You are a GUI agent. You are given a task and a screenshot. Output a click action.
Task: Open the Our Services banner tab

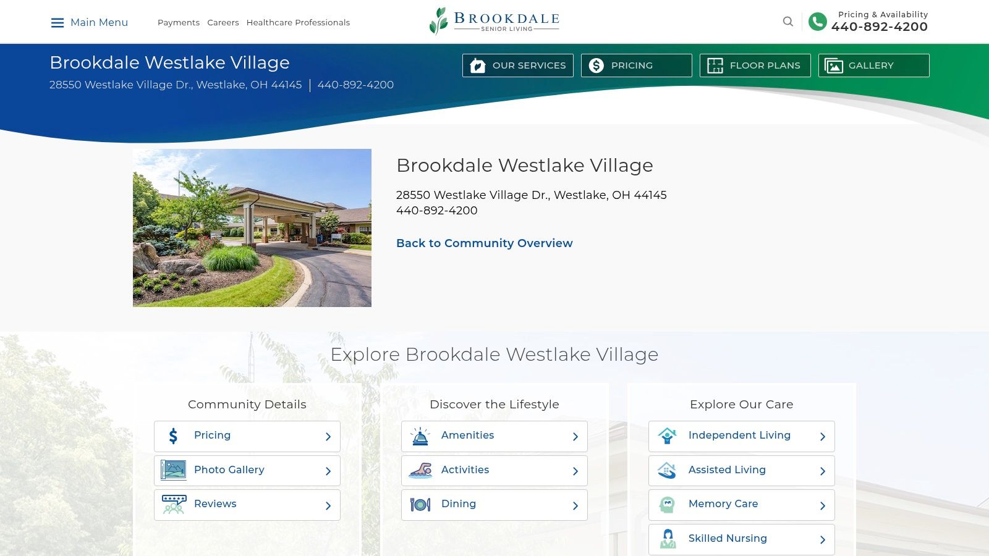(x=518, y=65)
